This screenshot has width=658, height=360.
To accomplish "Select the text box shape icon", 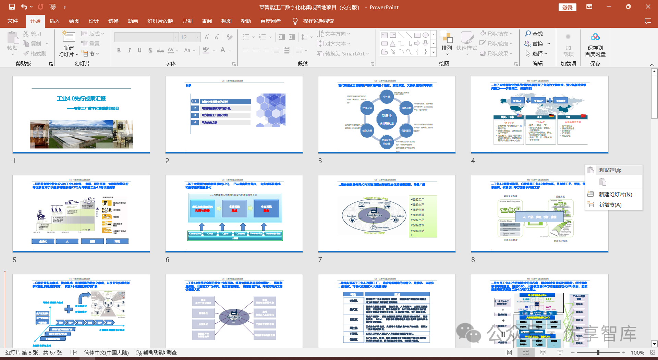I will [384, 35].
